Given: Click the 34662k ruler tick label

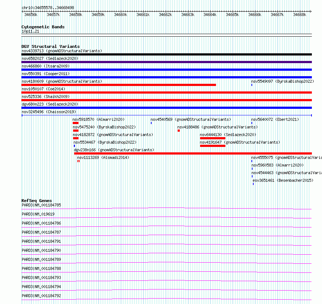Looking at the screenshot, I should pos(165,15).
